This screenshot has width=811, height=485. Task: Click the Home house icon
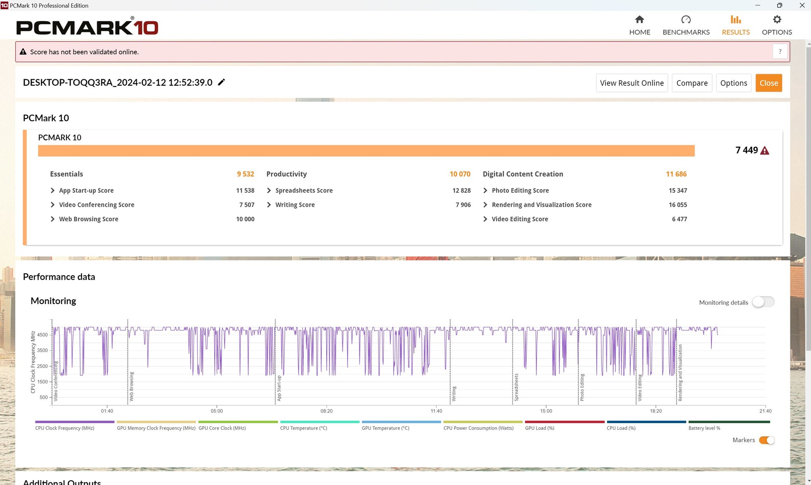pyautogui.click(x=640, y=19)
